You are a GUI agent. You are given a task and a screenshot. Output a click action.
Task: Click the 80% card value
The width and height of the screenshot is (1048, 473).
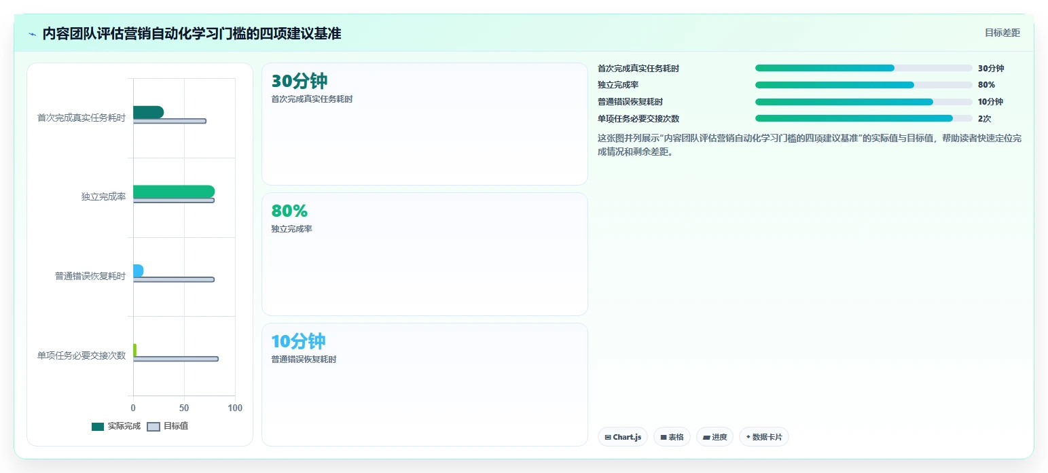coord(289,211)
